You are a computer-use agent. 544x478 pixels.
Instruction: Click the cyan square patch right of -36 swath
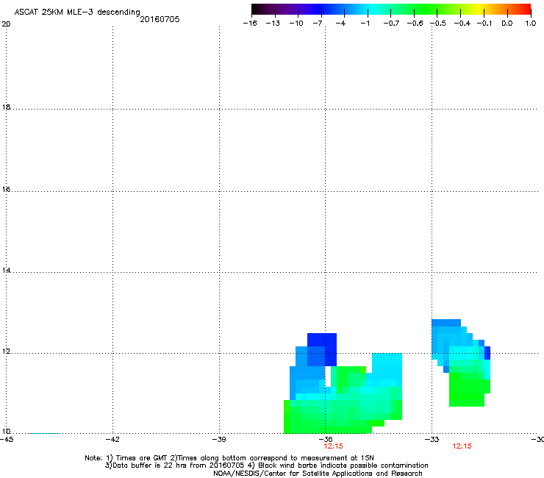(387, 366)
